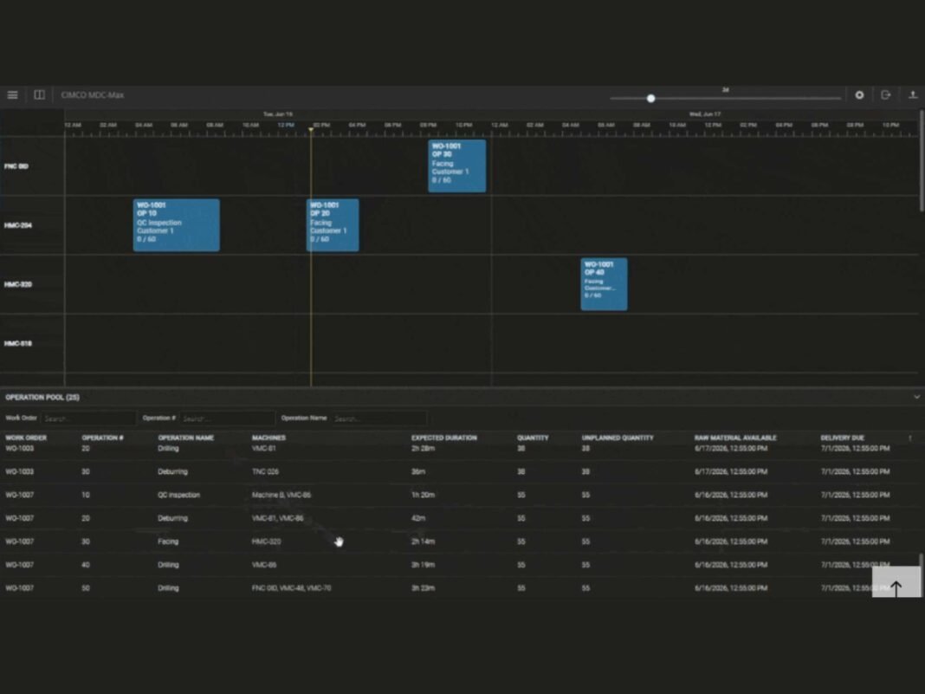Sort by Work Order column header
The image size is (925, 694).
[x=26, y=438]
